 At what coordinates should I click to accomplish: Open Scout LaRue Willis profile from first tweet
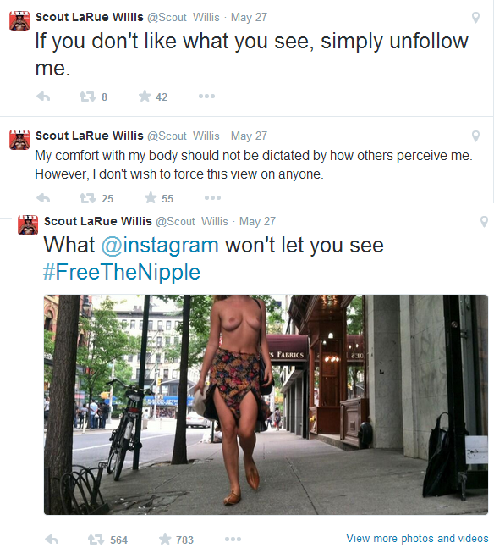click(90, 17)
